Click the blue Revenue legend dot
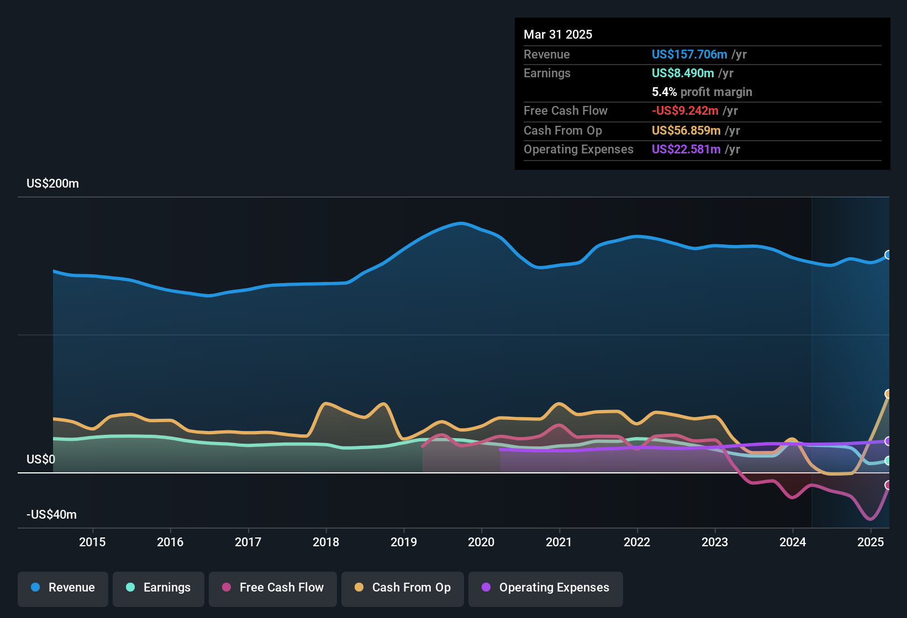 click(35, 588)
